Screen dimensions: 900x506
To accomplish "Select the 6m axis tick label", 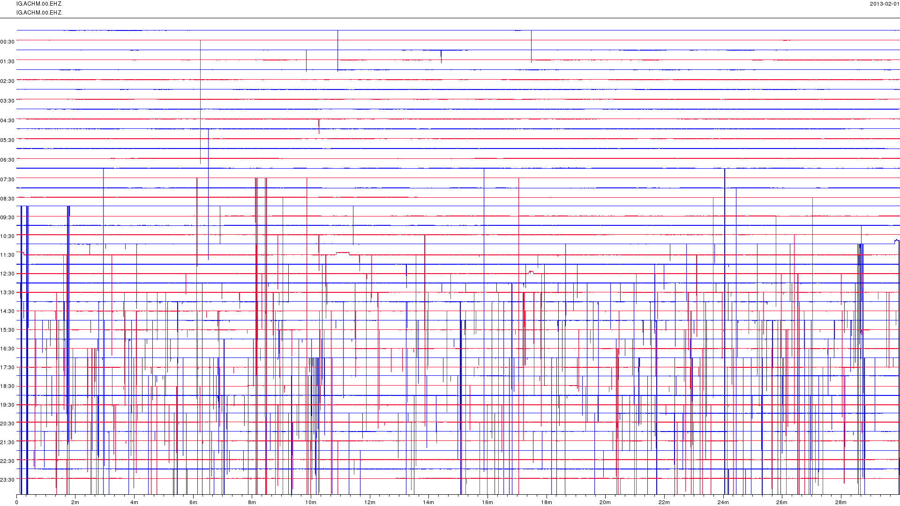I will coord(193,503).
